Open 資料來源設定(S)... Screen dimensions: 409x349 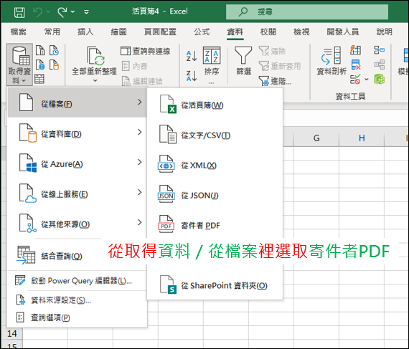tap(77, 300)
